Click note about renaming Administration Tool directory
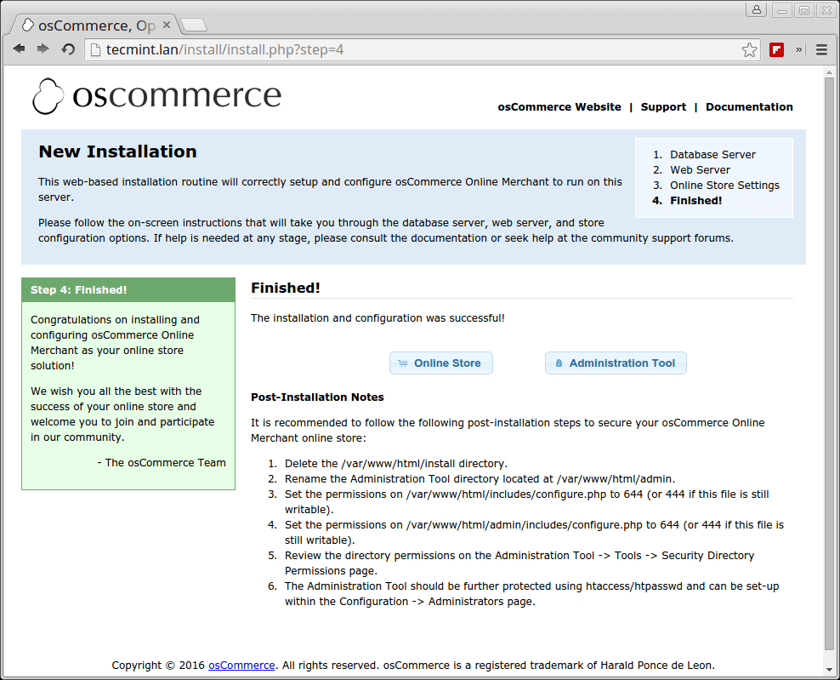The width and height of the screenshot is (840, 680). click(480, 479)
